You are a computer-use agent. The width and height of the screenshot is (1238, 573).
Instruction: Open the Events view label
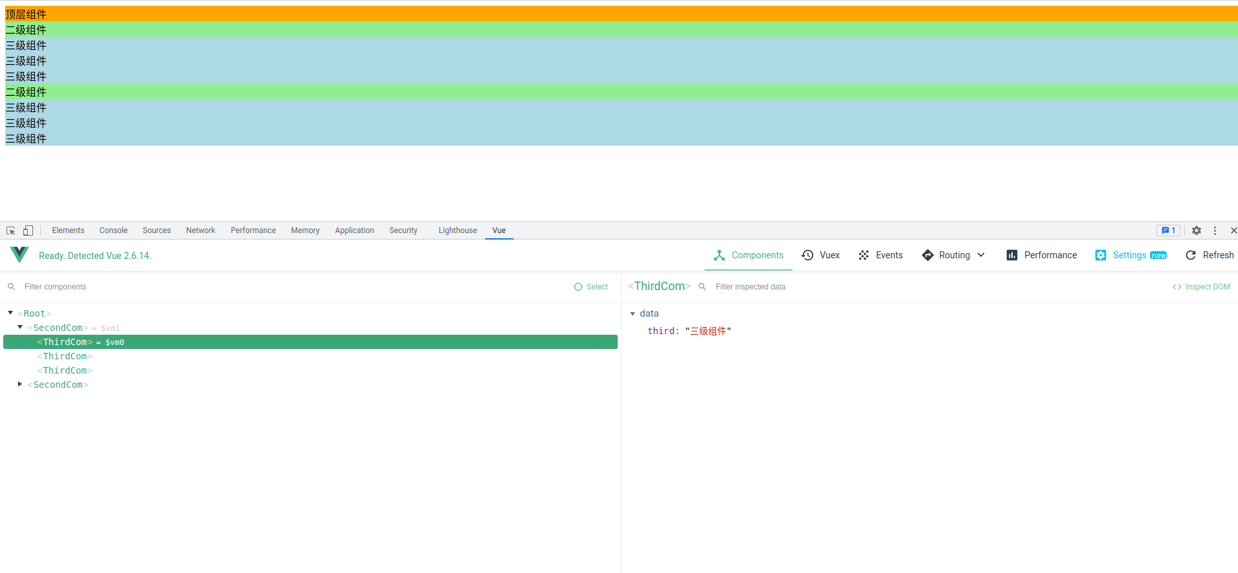pyautogui.click(x=889, y=255)
